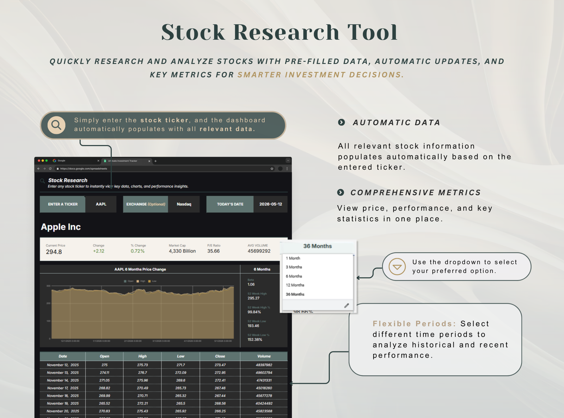Open a new tab with the plus icon
Screen dimensions: 564x418
pyautogui.click(x=155, y=161)
